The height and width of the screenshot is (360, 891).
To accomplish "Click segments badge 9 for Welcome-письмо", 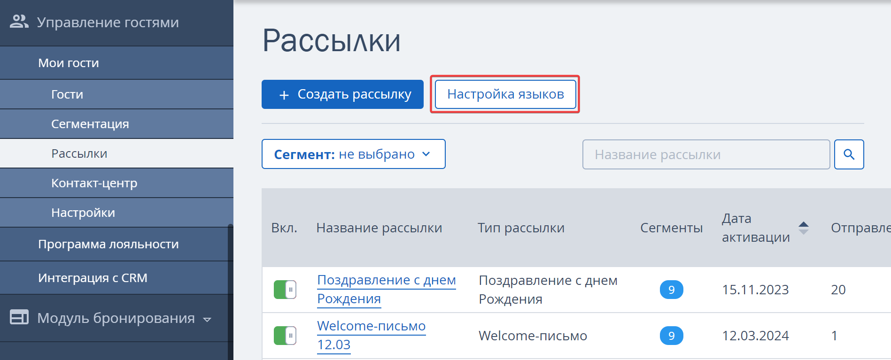I will (x=671, y=336).
